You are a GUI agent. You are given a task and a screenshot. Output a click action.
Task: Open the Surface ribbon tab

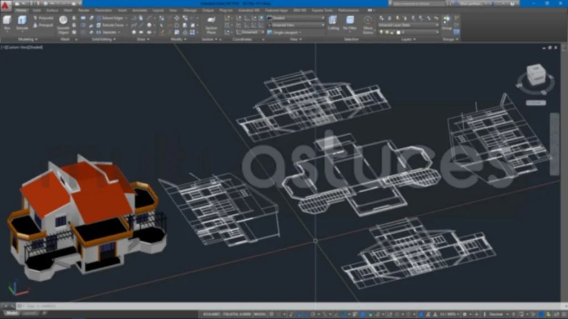pos(52,11)
